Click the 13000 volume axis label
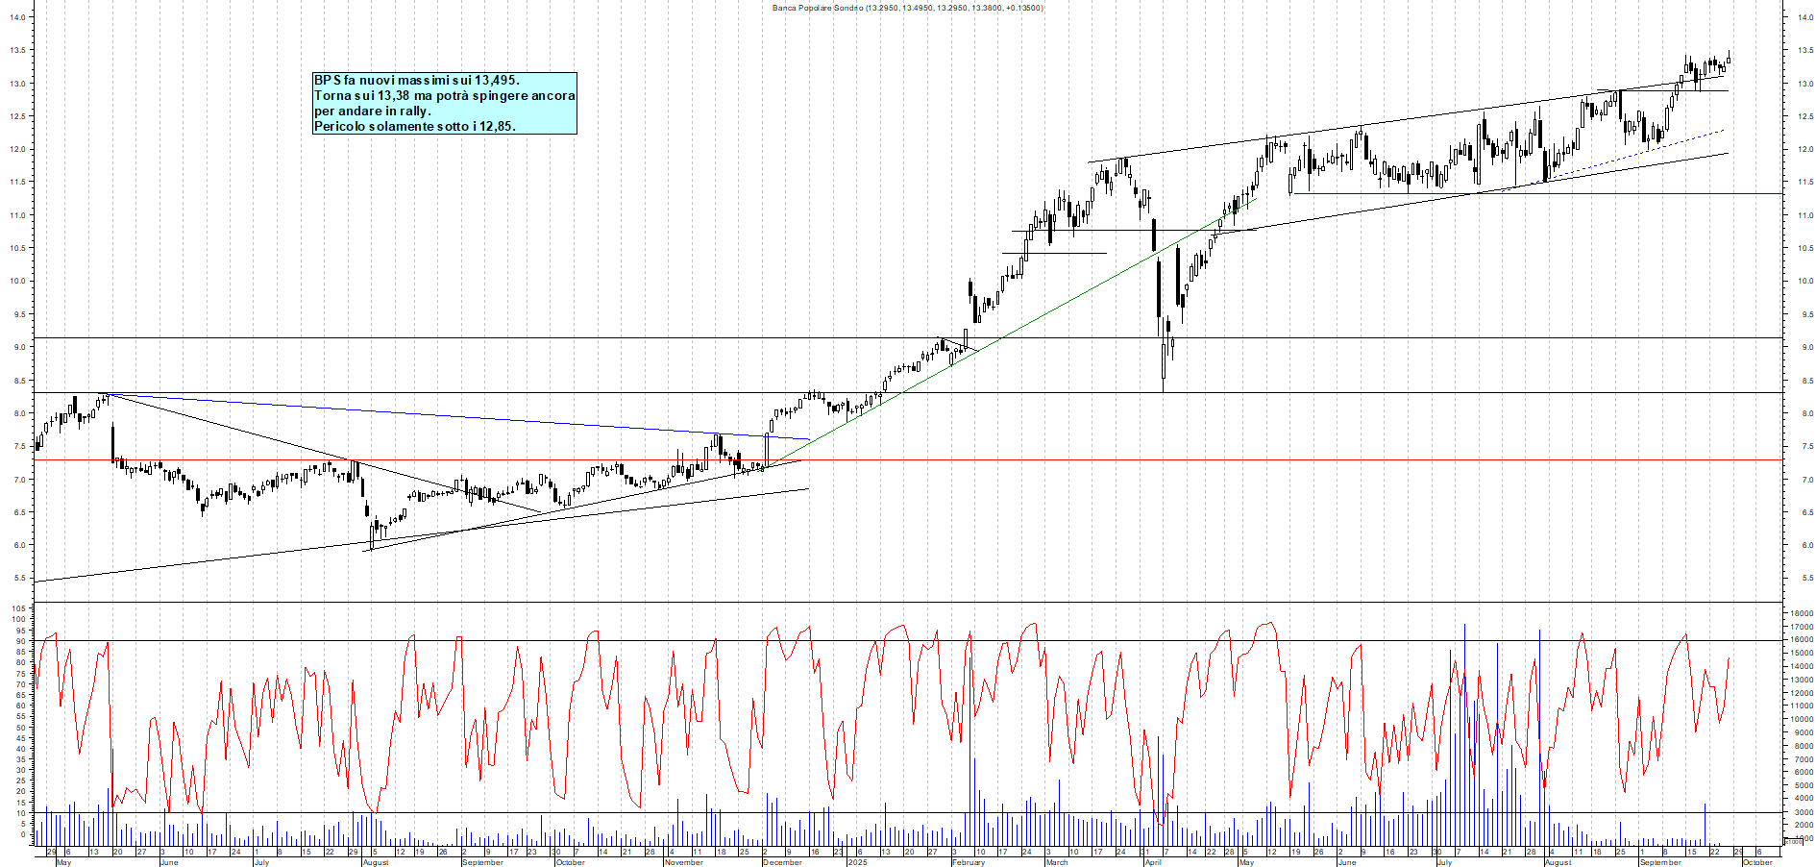This screenshot has width=1816, height=867. (x=1802, y=680)
